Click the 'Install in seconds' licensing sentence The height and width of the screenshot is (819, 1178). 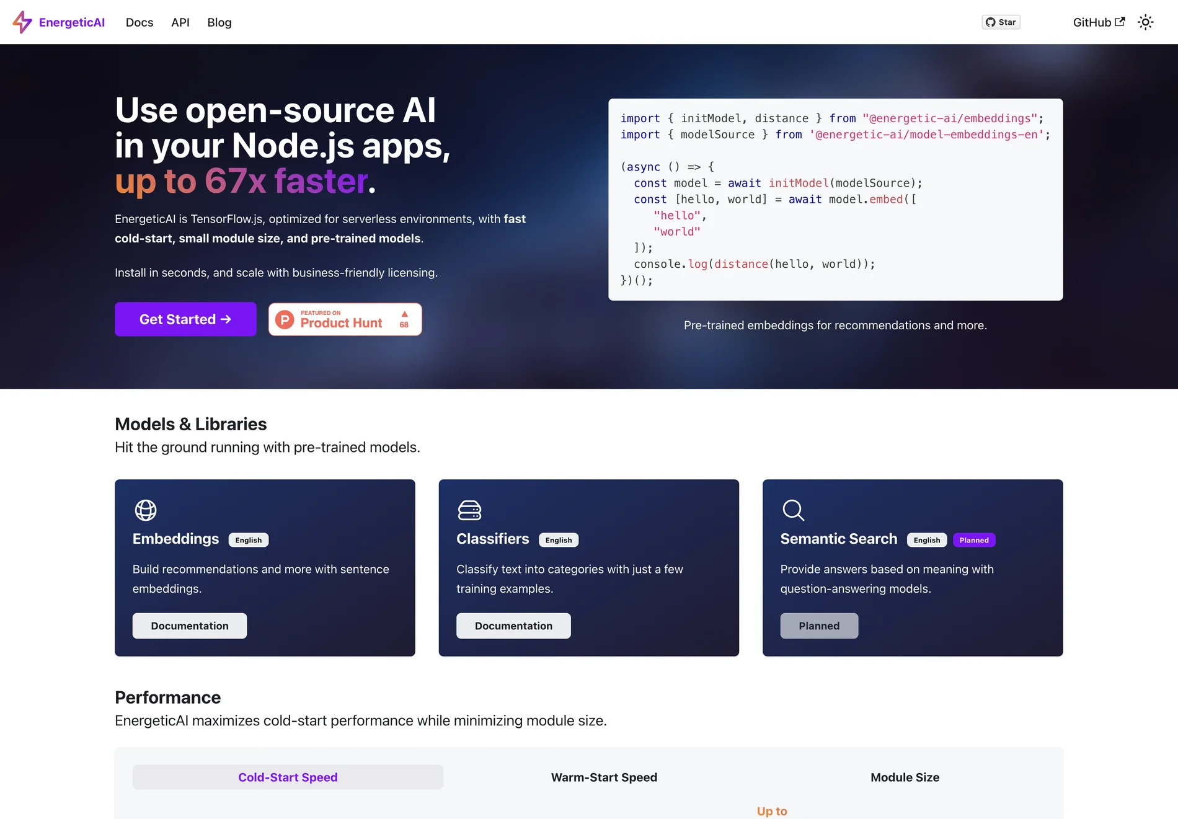(x=277, y=273)
